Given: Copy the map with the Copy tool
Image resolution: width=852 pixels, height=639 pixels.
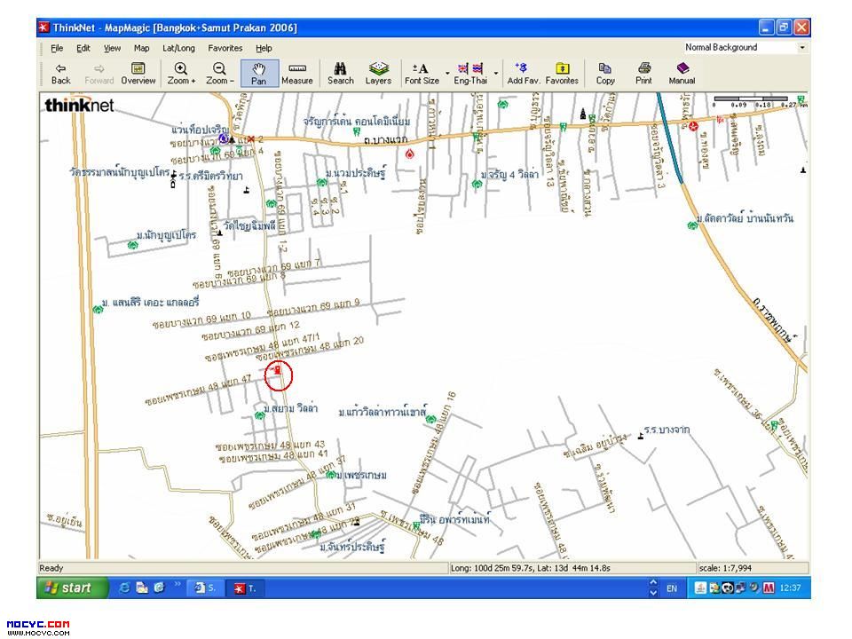Looking at the screenshot, I should [x=604, y=74].
